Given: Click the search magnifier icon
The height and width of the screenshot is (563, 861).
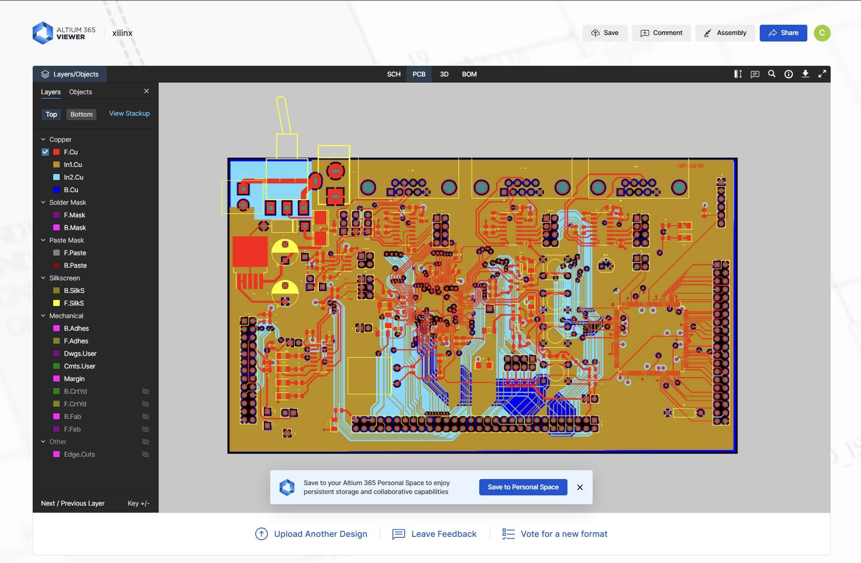Looking at the screenshot, I should click(771, 74).
